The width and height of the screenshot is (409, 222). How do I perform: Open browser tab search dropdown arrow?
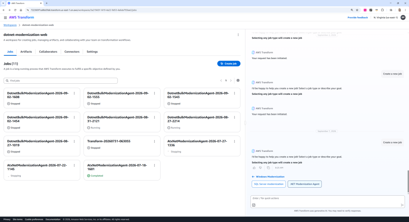[x=3, y=3]
